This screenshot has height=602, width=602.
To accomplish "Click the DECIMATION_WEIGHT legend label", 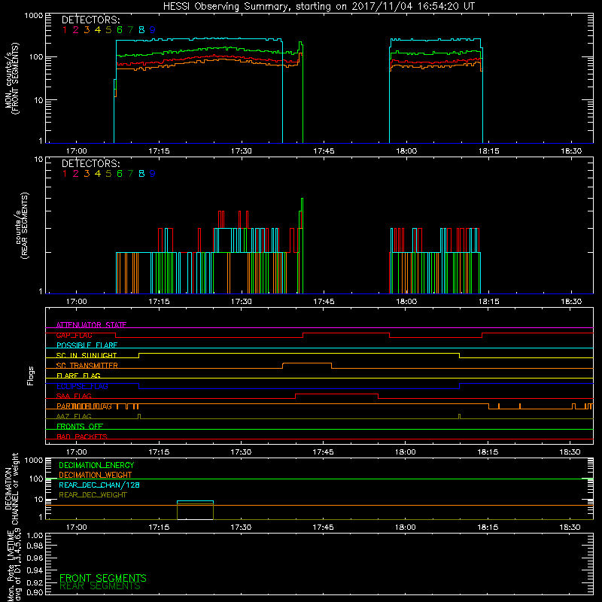I will point(96,475).
